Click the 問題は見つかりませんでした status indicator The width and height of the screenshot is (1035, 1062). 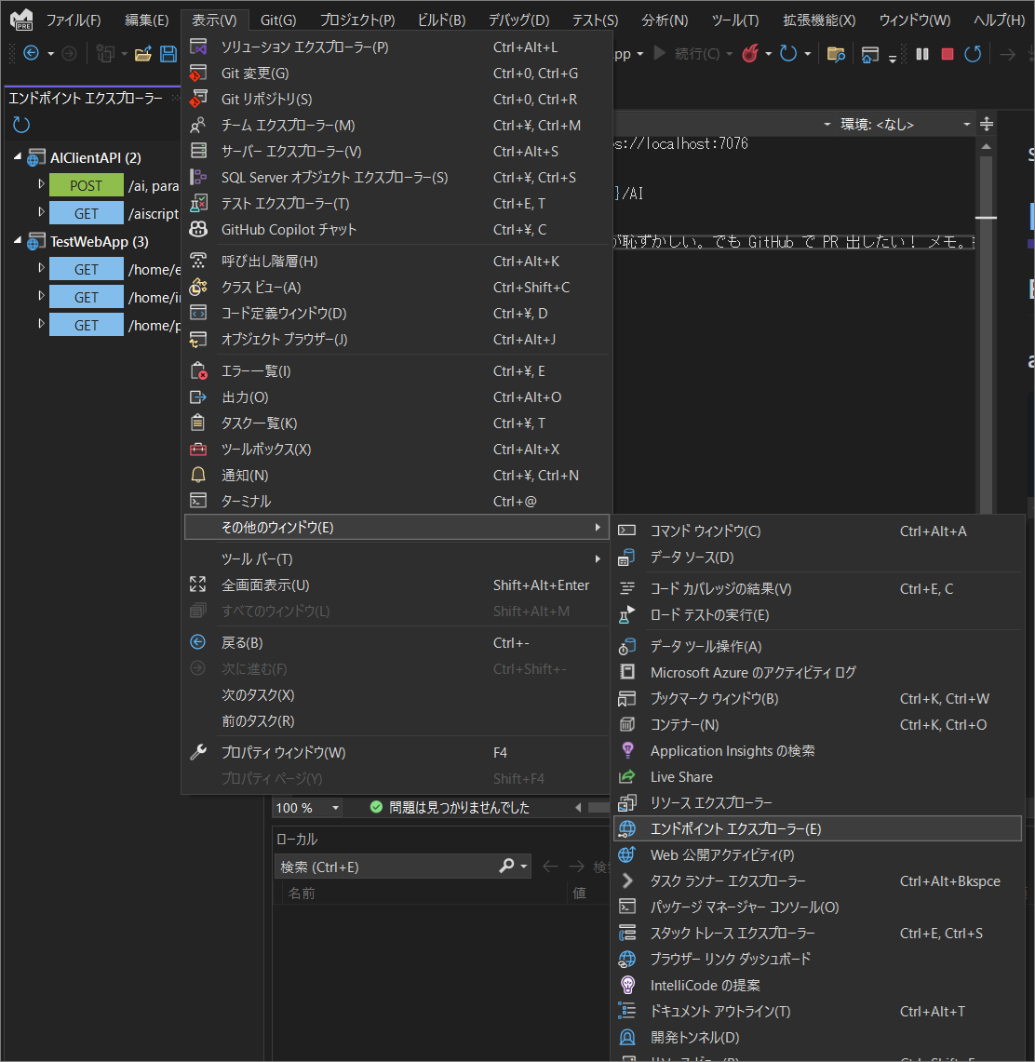pos(450,807)
